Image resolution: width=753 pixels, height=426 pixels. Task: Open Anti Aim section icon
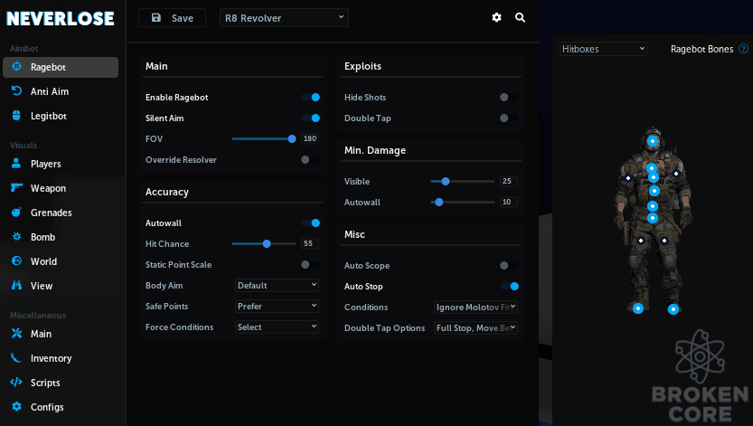click(x=17, y=90)
